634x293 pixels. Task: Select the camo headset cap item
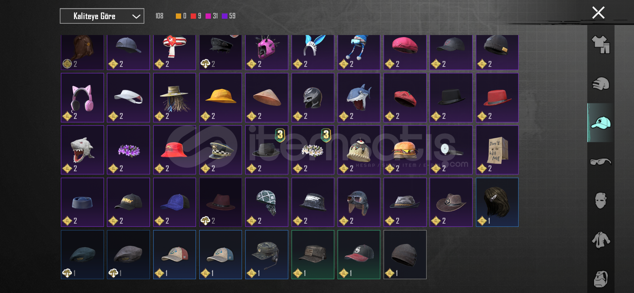(267, 255)
